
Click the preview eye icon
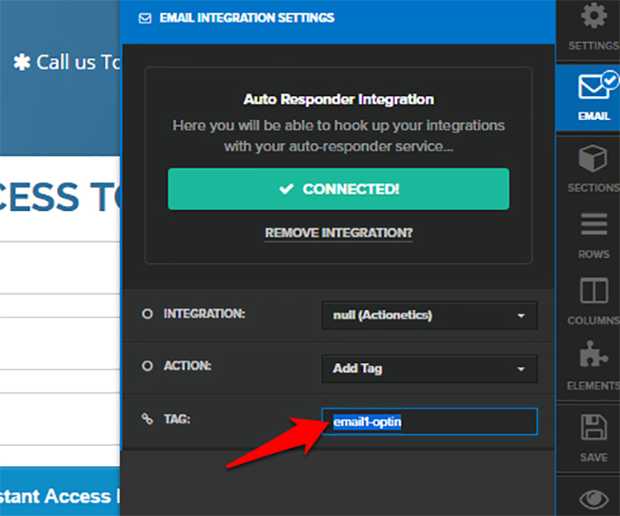[x=594, y=499]
